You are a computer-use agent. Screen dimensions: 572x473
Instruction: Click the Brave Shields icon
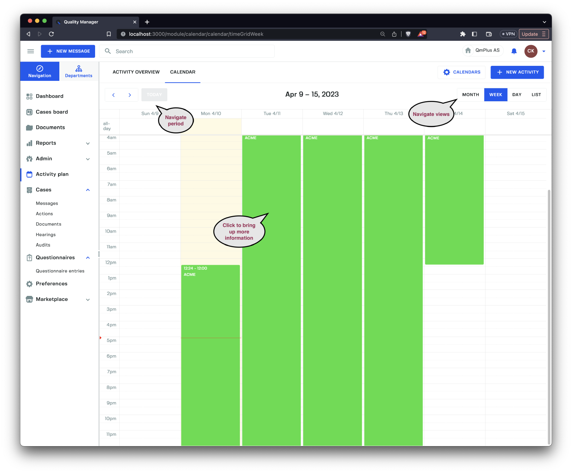(408, 34)
